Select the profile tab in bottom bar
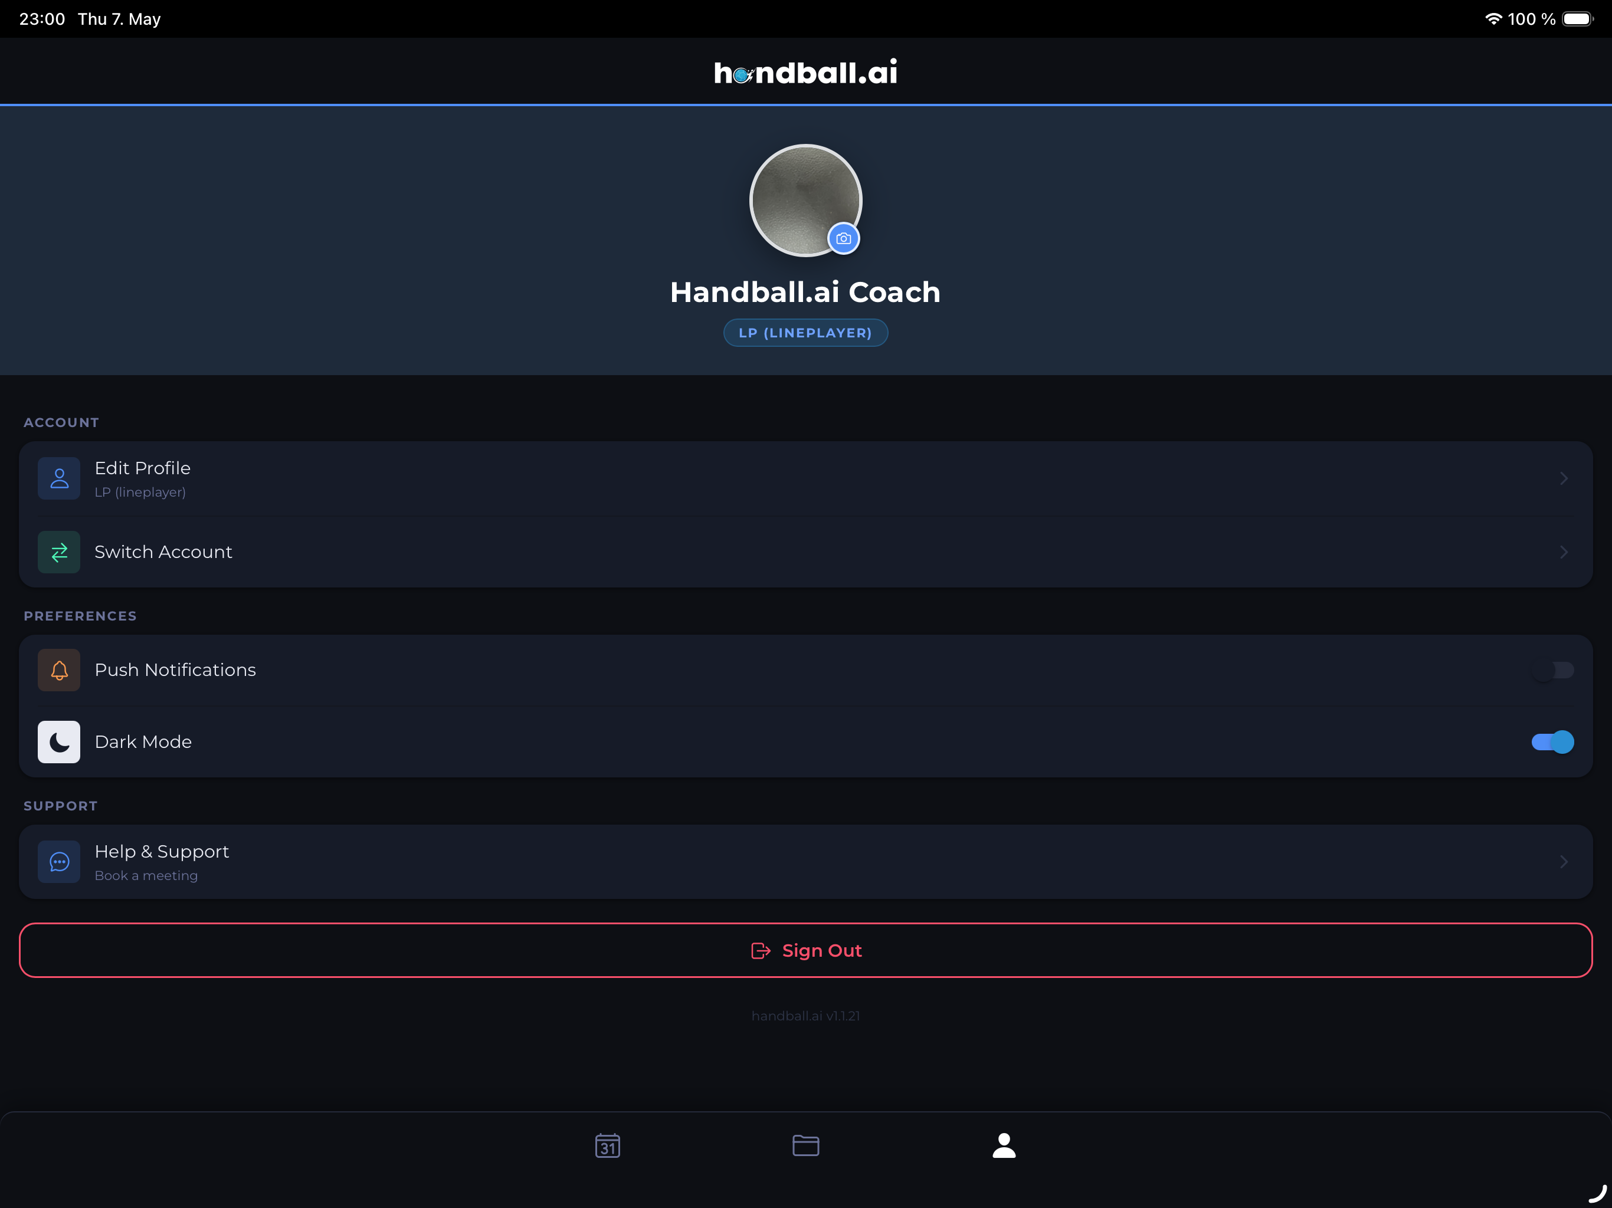 1004,1145
